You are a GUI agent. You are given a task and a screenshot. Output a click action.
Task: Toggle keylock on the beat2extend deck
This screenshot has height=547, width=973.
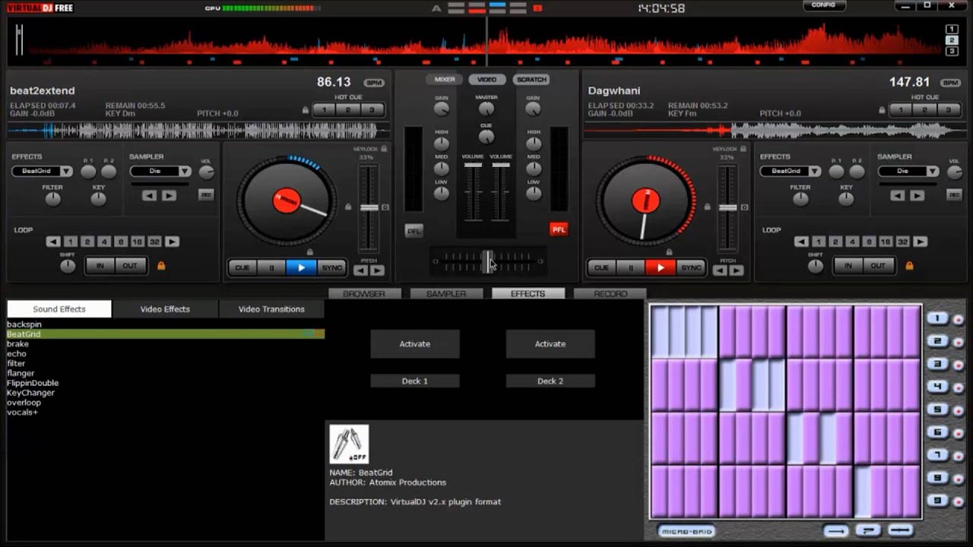pos(384,149)
